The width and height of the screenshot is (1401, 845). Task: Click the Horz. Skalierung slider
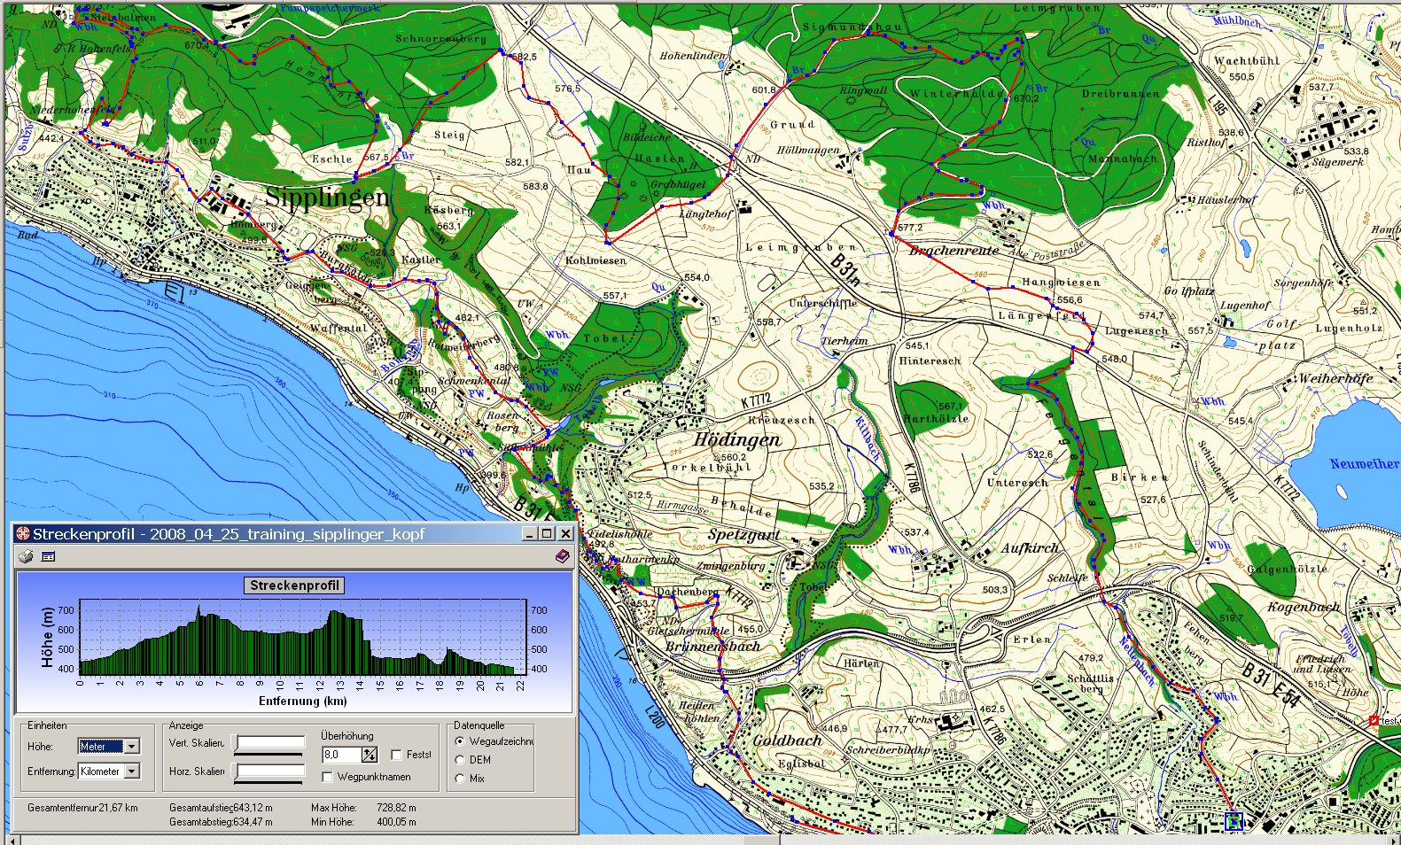269,772
